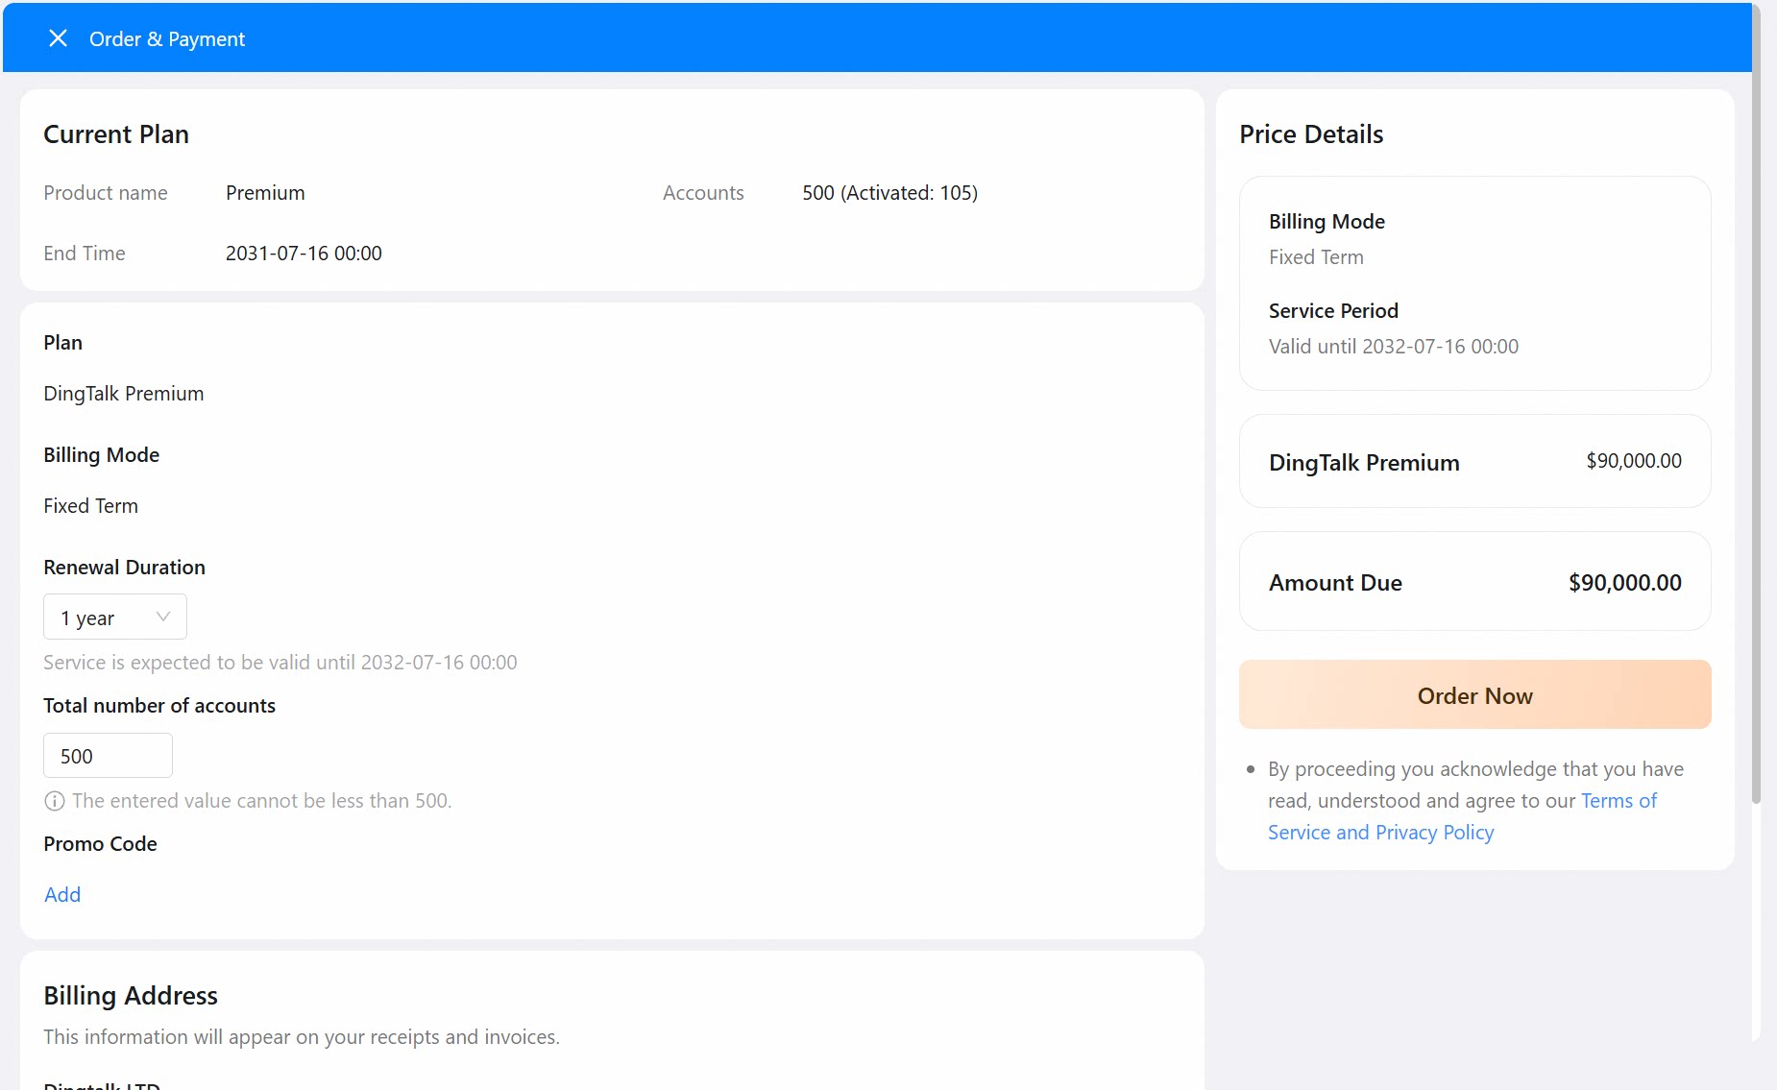
Task: Click the Current Plan heading
Action: pos(116,134)
